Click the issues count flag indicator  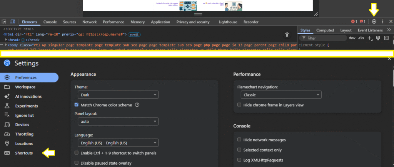click(362, 21)
